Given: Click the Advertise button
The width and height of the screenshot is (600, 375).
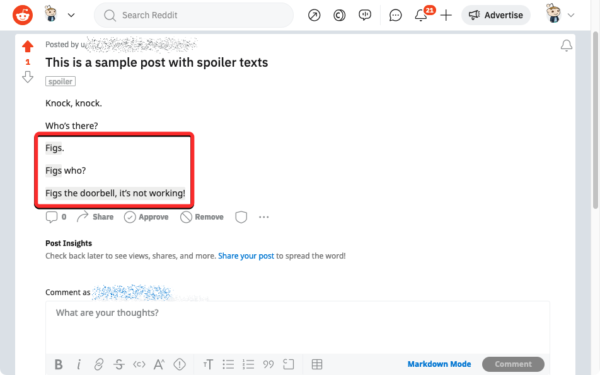Looking at the screenshot, I should pyautogui.click(x=495, y=15).
